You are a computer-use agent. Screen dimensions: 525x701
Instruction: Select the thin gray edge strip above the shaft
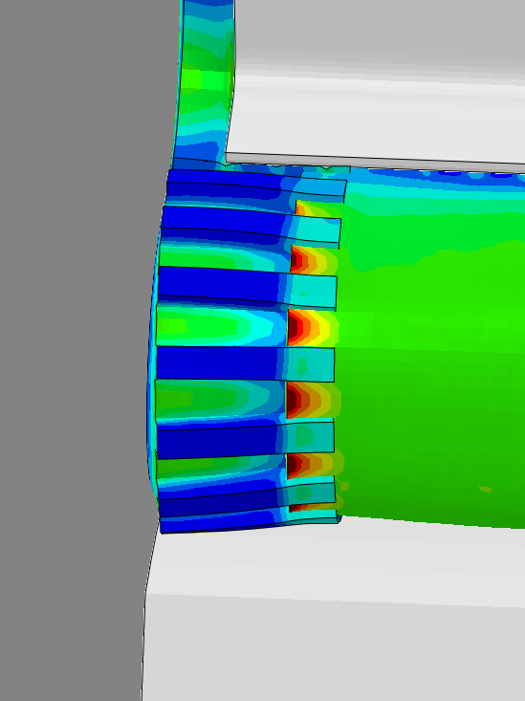pos(375,162)
